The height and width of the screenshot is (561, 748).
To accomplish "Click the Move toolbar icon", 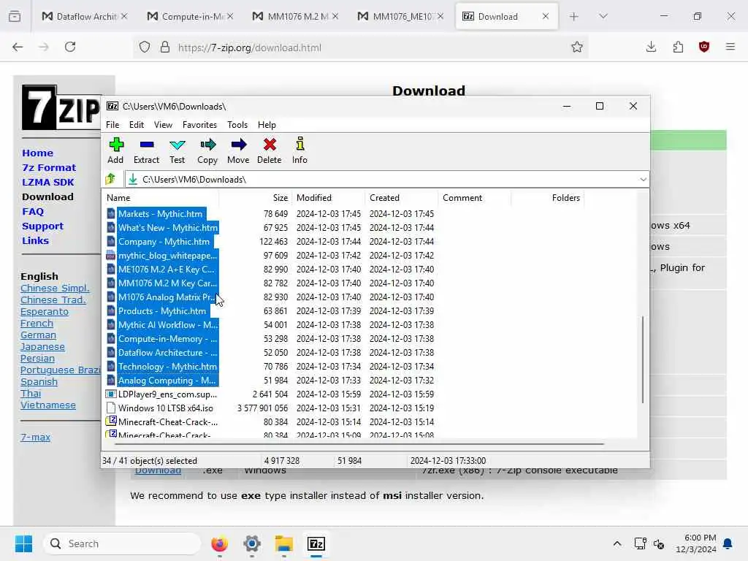I will [239, 145].
